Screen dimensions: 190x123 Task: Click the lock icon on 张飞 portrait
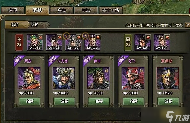141,70
